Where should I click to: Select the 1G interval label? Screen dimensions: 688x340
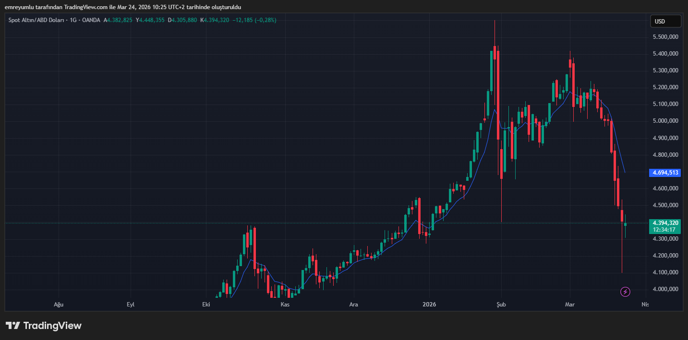[x=73, y=20]
